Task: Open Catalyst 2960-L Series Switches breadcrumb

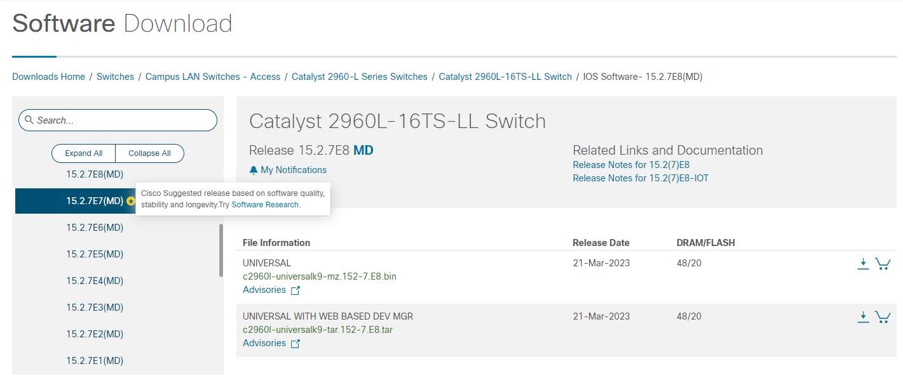Action: tap(360, 77)
